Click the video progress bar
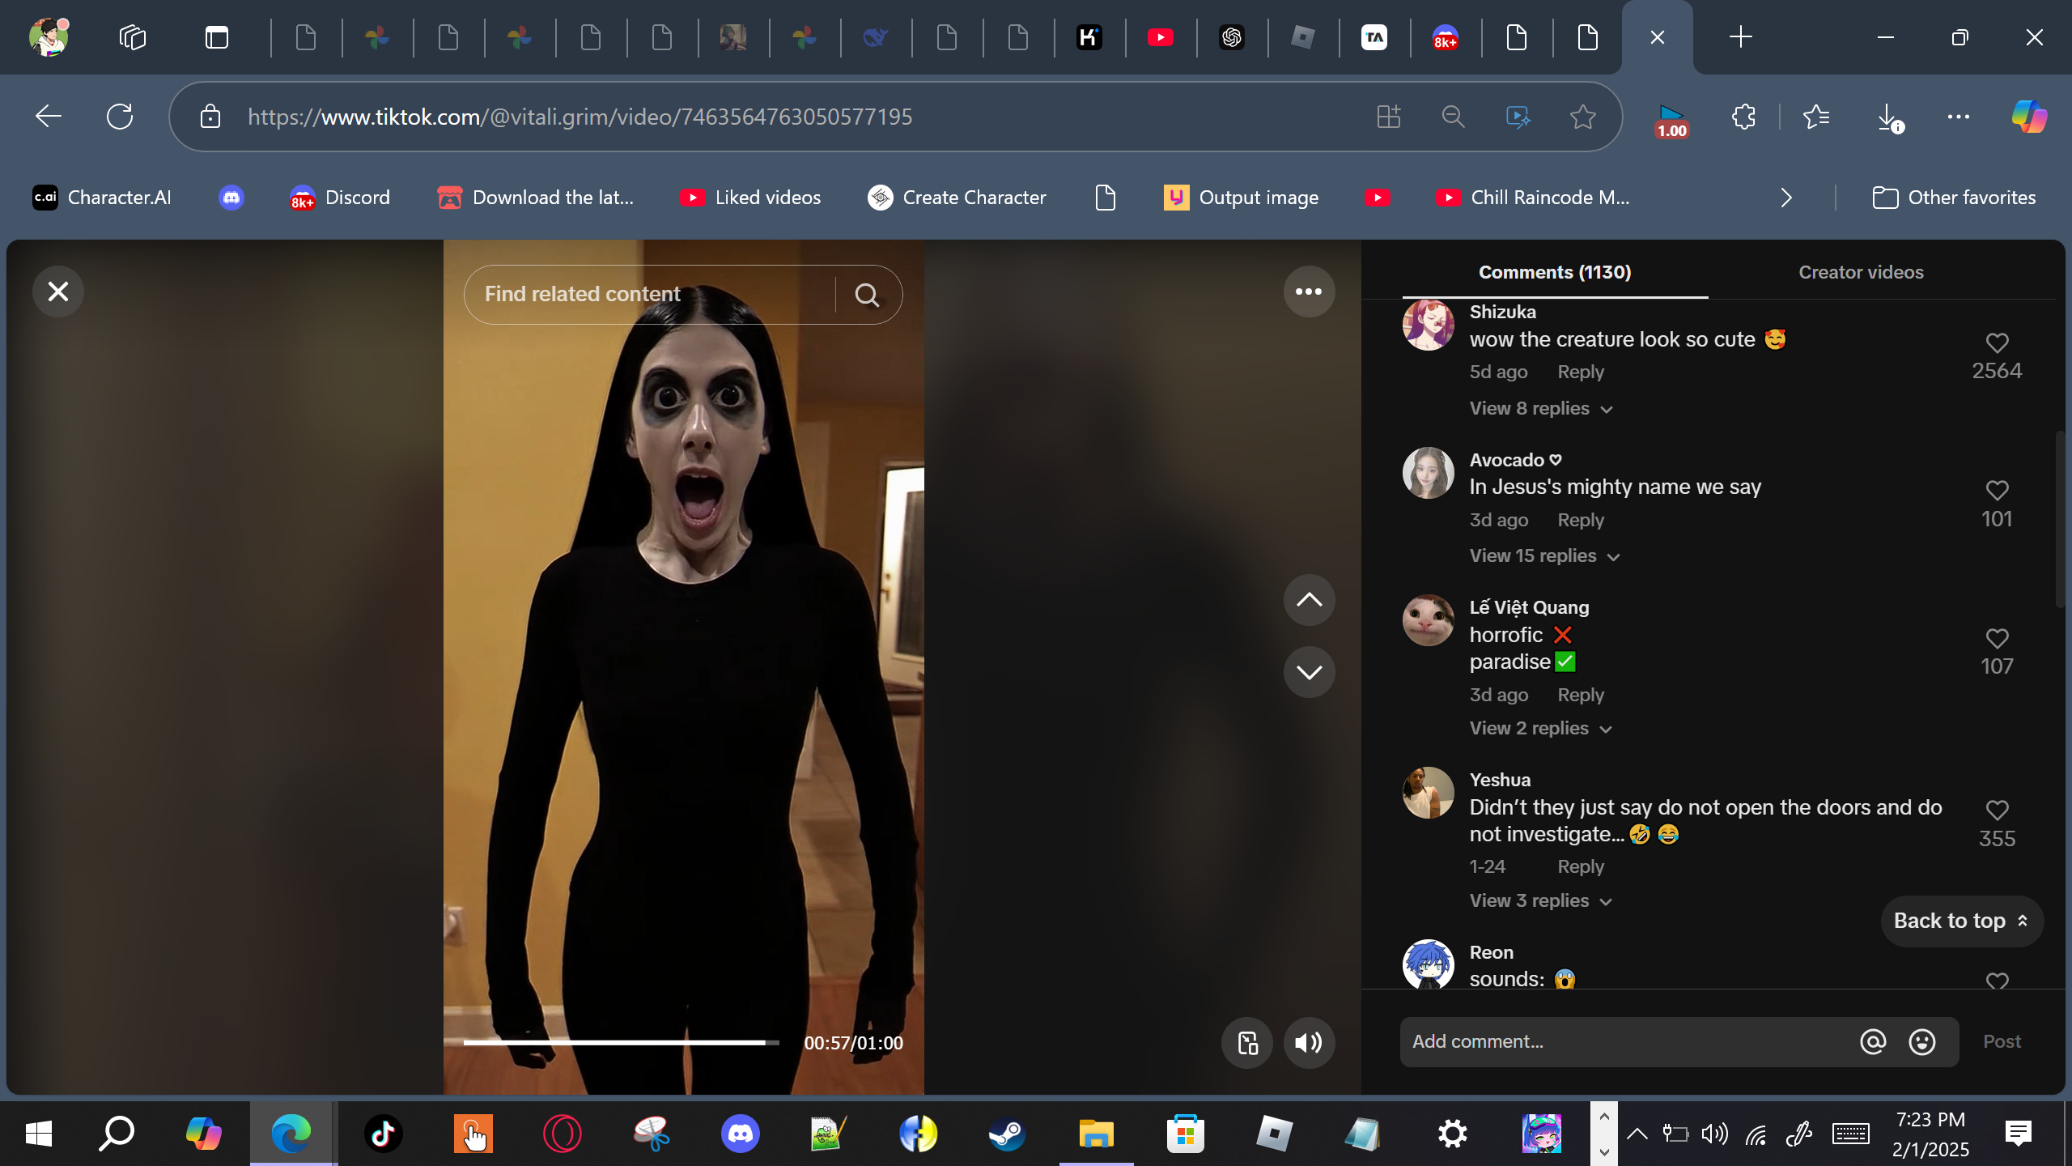 point(621,1043)
